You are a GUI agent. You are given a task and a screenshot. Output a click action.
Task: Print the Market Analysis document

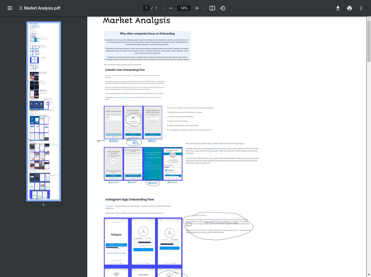[350, 8]
